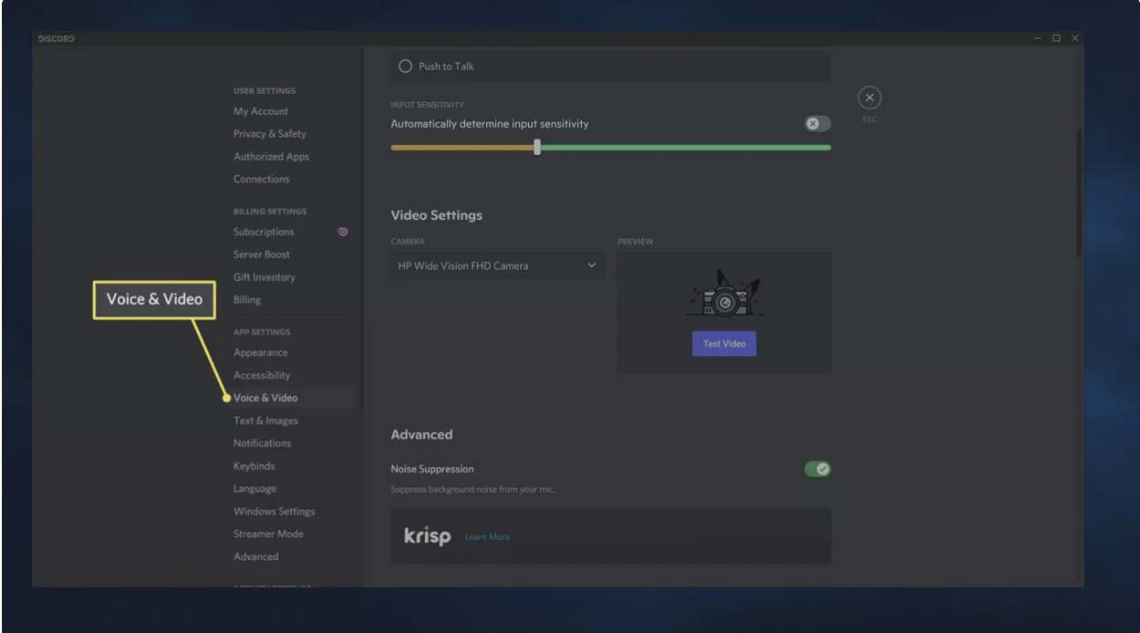Open Gift Inventory

pyautogui.click(x=264, y=277)
